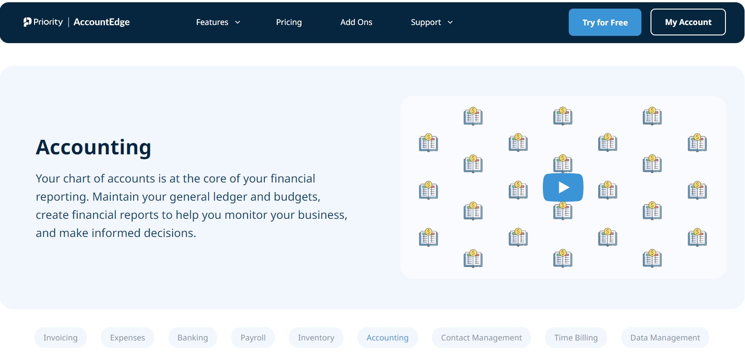Switch to the Expenses tab
745x355 pixels.
coord(128,338)
